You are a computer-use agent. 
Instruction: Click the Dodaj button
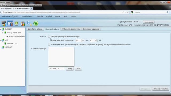(70, 69)
